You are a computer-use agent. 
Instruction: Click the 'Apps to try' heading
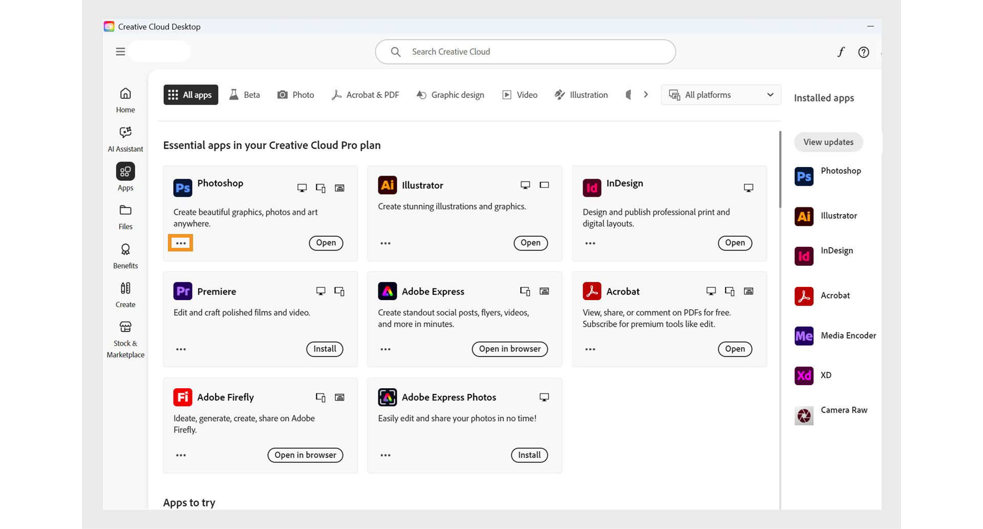coord(189,502)
